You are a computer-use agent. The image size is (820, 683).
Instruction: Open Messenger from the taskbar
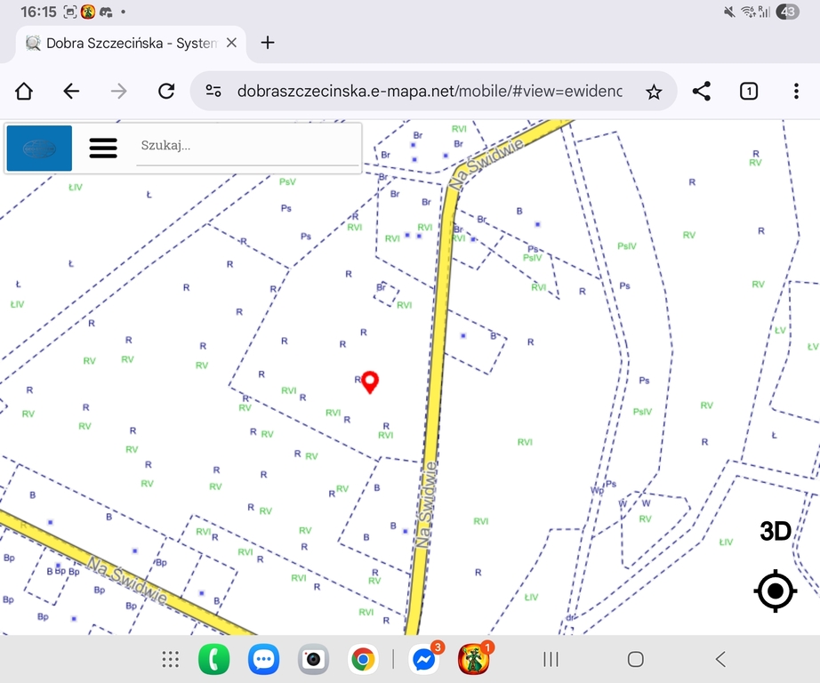coord(424,659)
